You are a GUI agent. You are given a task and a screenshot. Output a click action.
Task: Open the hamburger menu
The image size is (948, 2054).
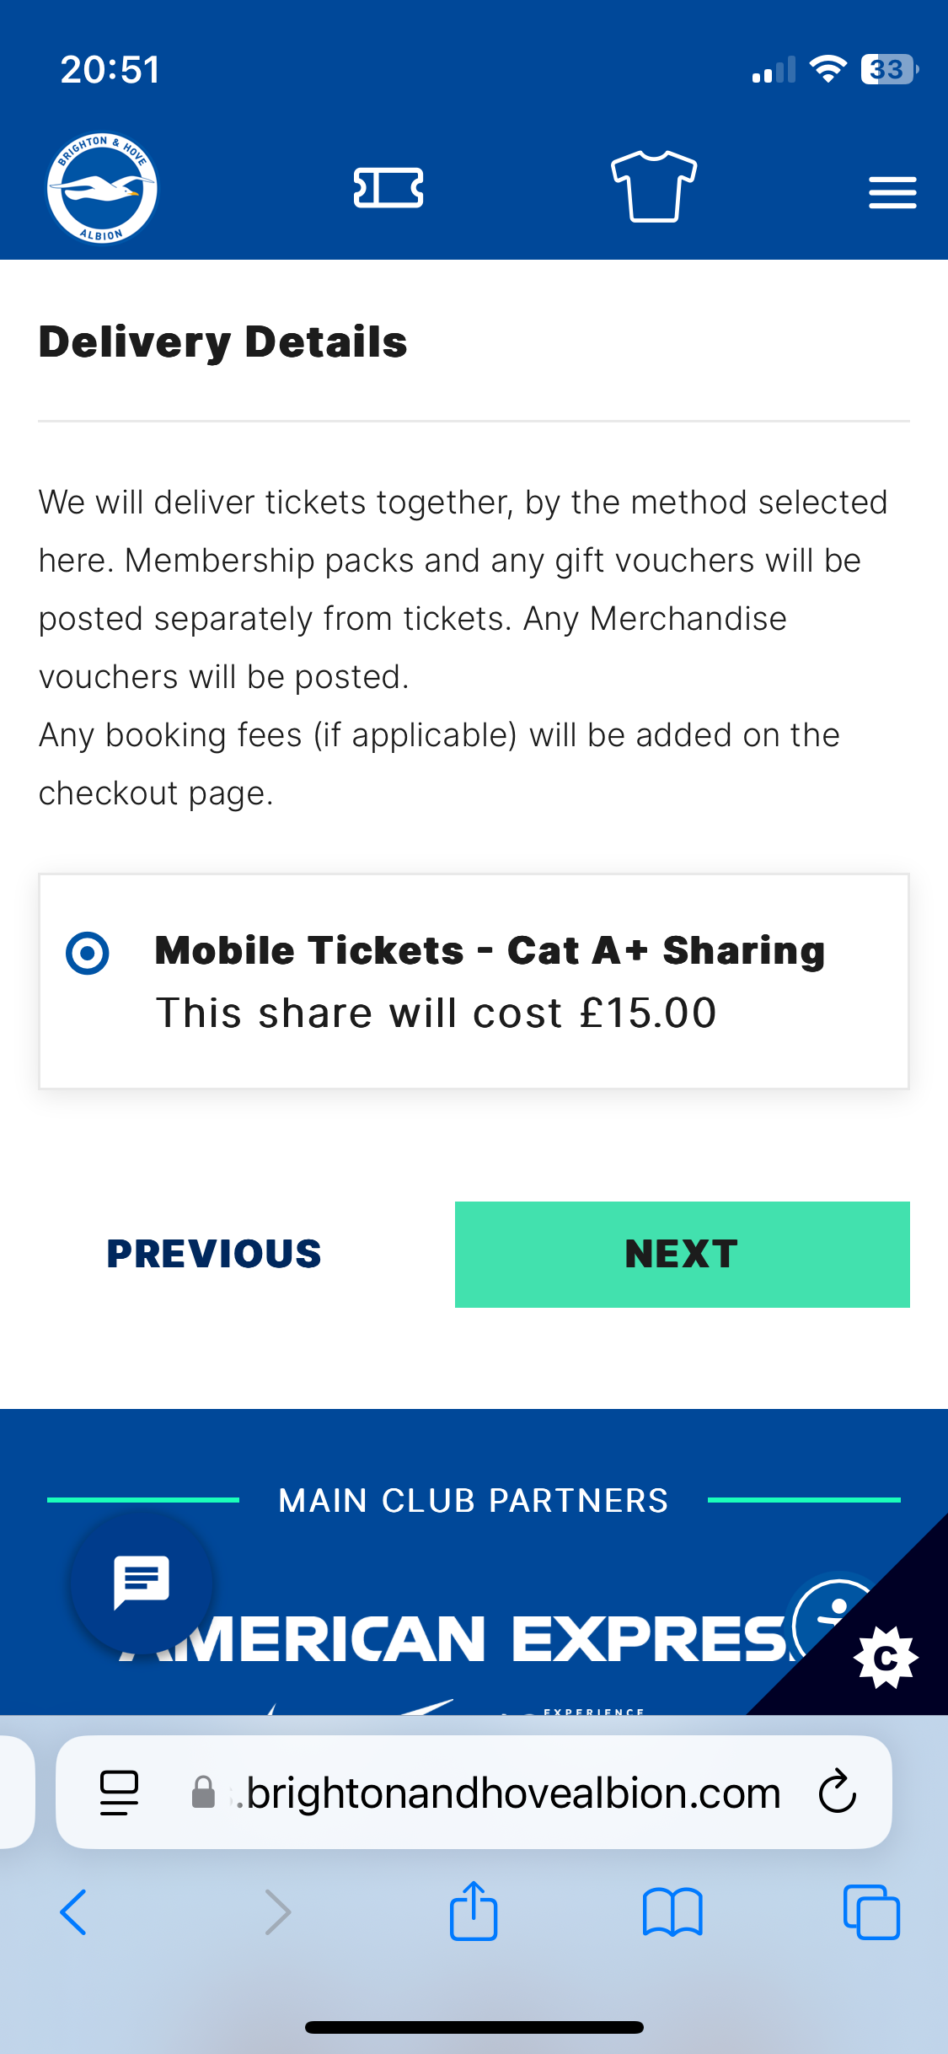click(x=892, y=192)
